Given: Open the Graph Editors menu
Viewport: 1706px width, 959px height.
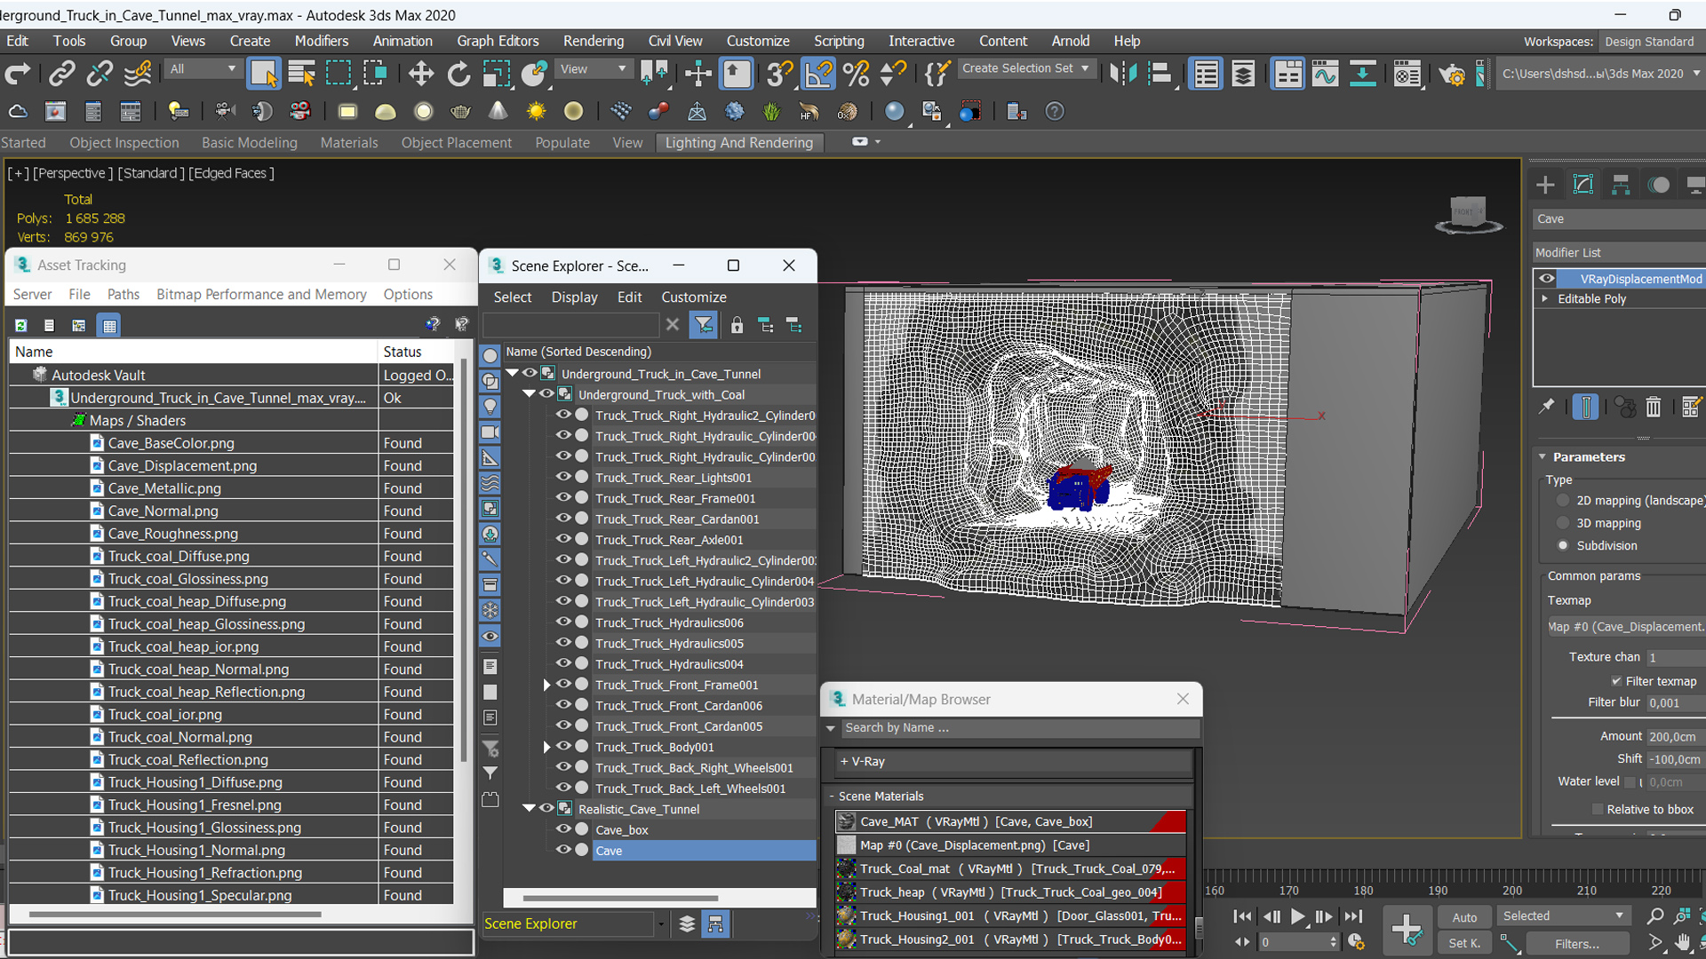Looking at the screenshot, I should (498, 41).
